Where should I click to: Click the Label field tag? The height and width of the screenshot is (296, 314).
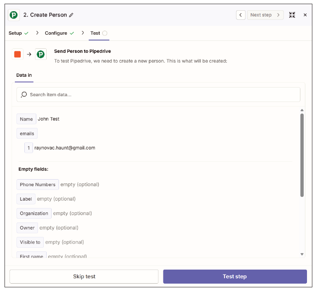pos(26,199)
